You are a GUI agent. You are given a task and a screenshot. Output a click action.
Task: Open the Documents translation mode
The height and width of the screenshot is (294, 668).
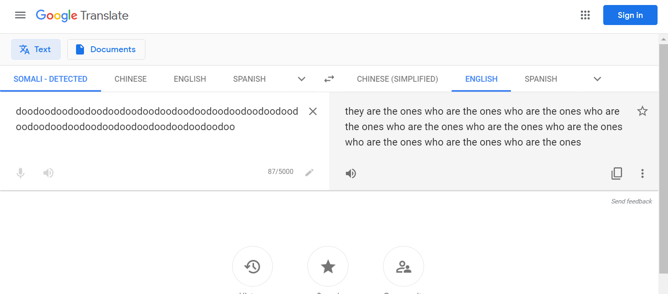[106, 50]
